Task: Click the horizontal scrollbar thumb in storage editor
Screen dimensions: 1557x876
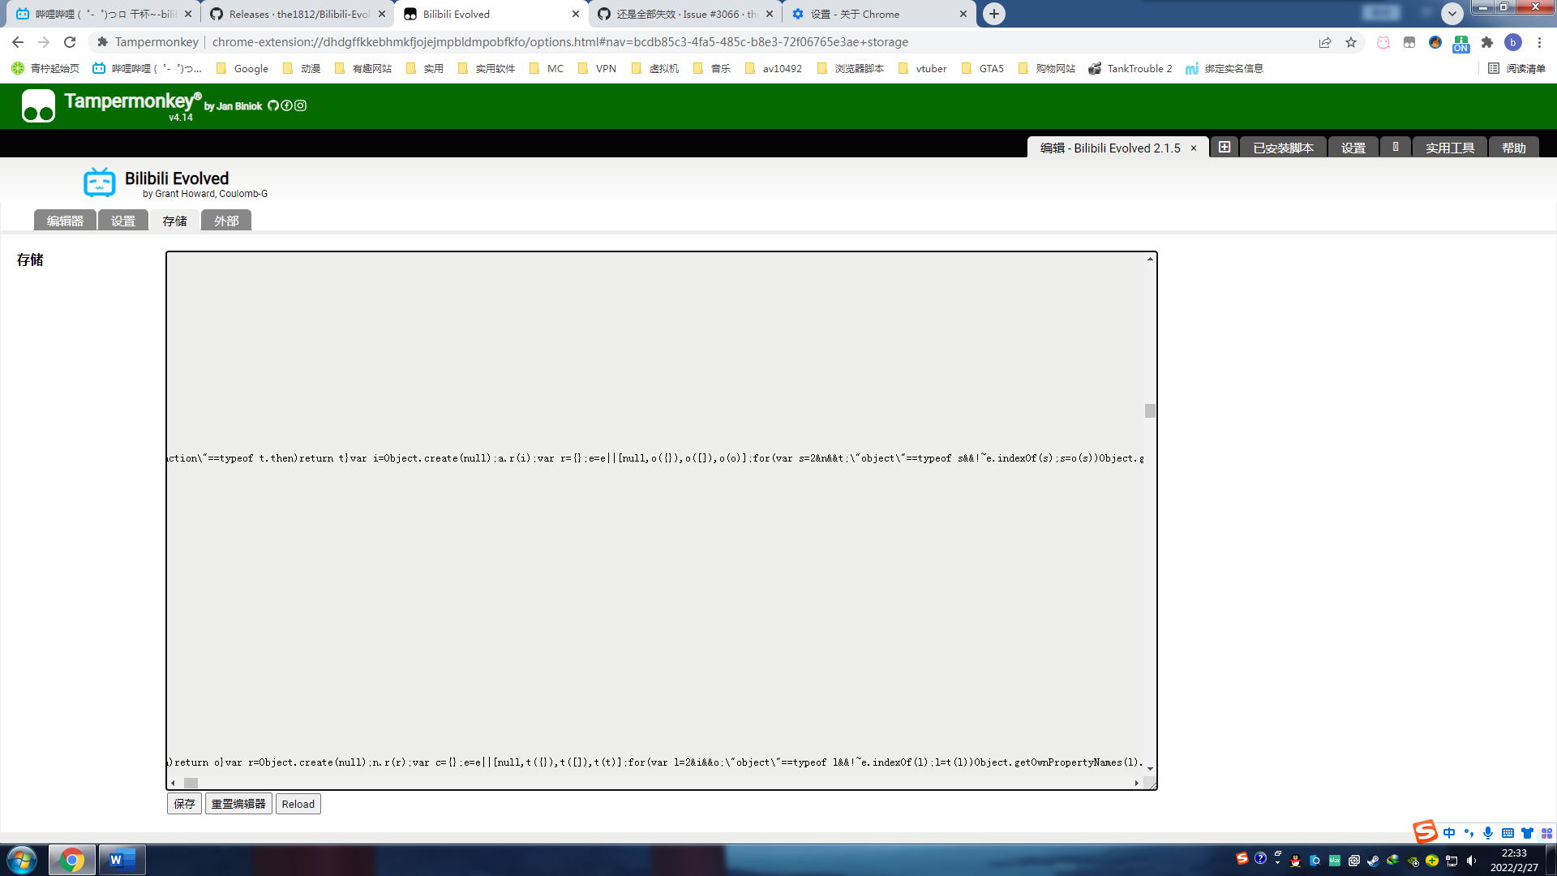Action: coord(191,783)
